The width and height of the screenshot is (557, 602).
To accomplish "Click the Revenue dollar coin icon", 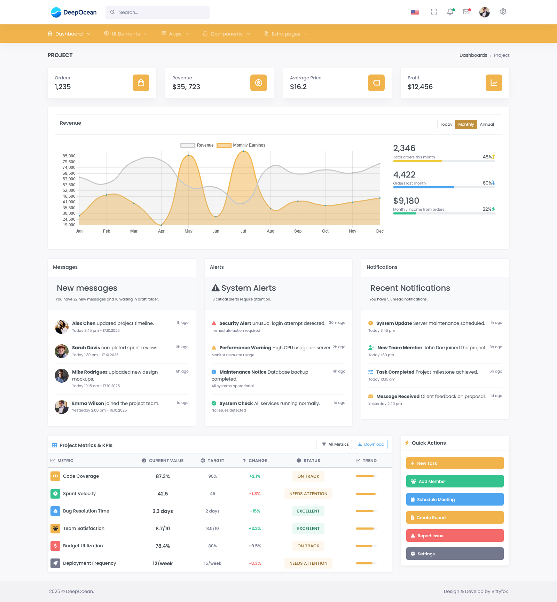I will [x=258, y=83].
